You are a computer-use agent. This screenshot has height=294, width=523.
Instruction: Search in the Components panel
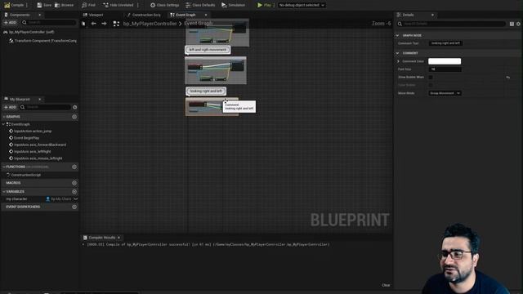coord(49,22)
